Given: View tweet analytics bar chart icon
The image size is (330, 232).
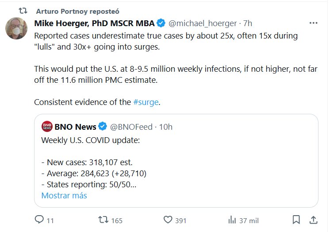Looking at the screenshot, I should point(232,220).
